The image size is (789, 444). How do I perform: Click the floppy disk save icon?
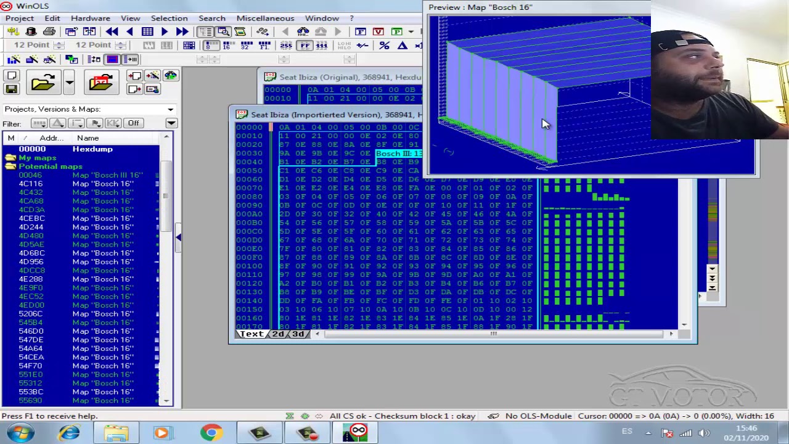12,89
